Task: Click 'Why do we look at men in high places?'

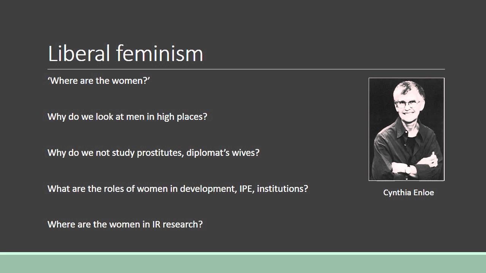Action: coord(127,117)
